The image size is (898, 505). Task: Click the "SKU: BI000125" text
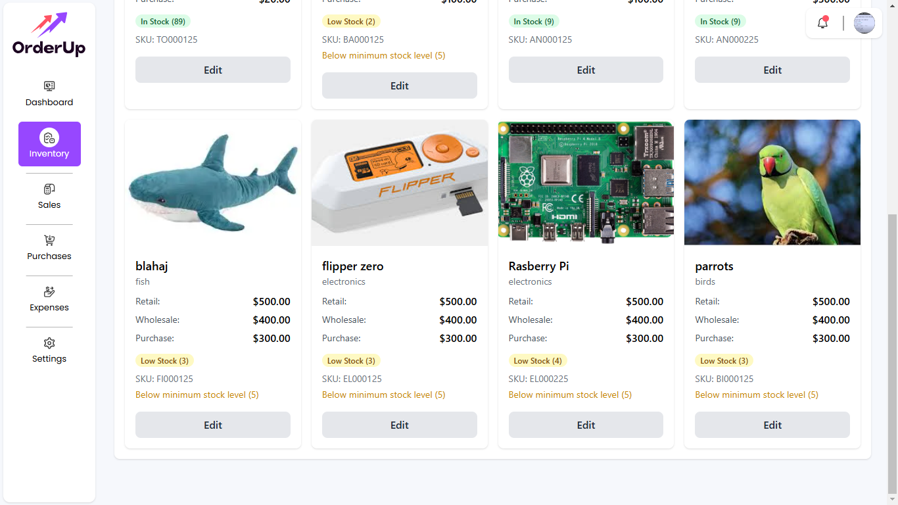coord(724,379)
